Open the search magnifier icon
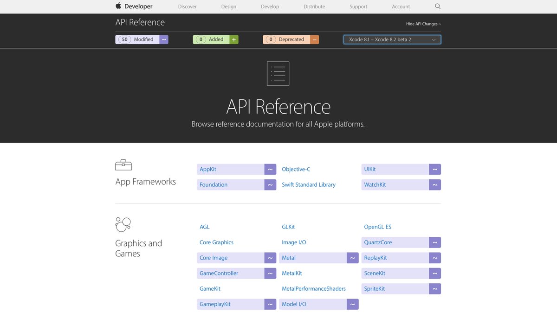Screen dimensions: 557x320 (438, 7)
